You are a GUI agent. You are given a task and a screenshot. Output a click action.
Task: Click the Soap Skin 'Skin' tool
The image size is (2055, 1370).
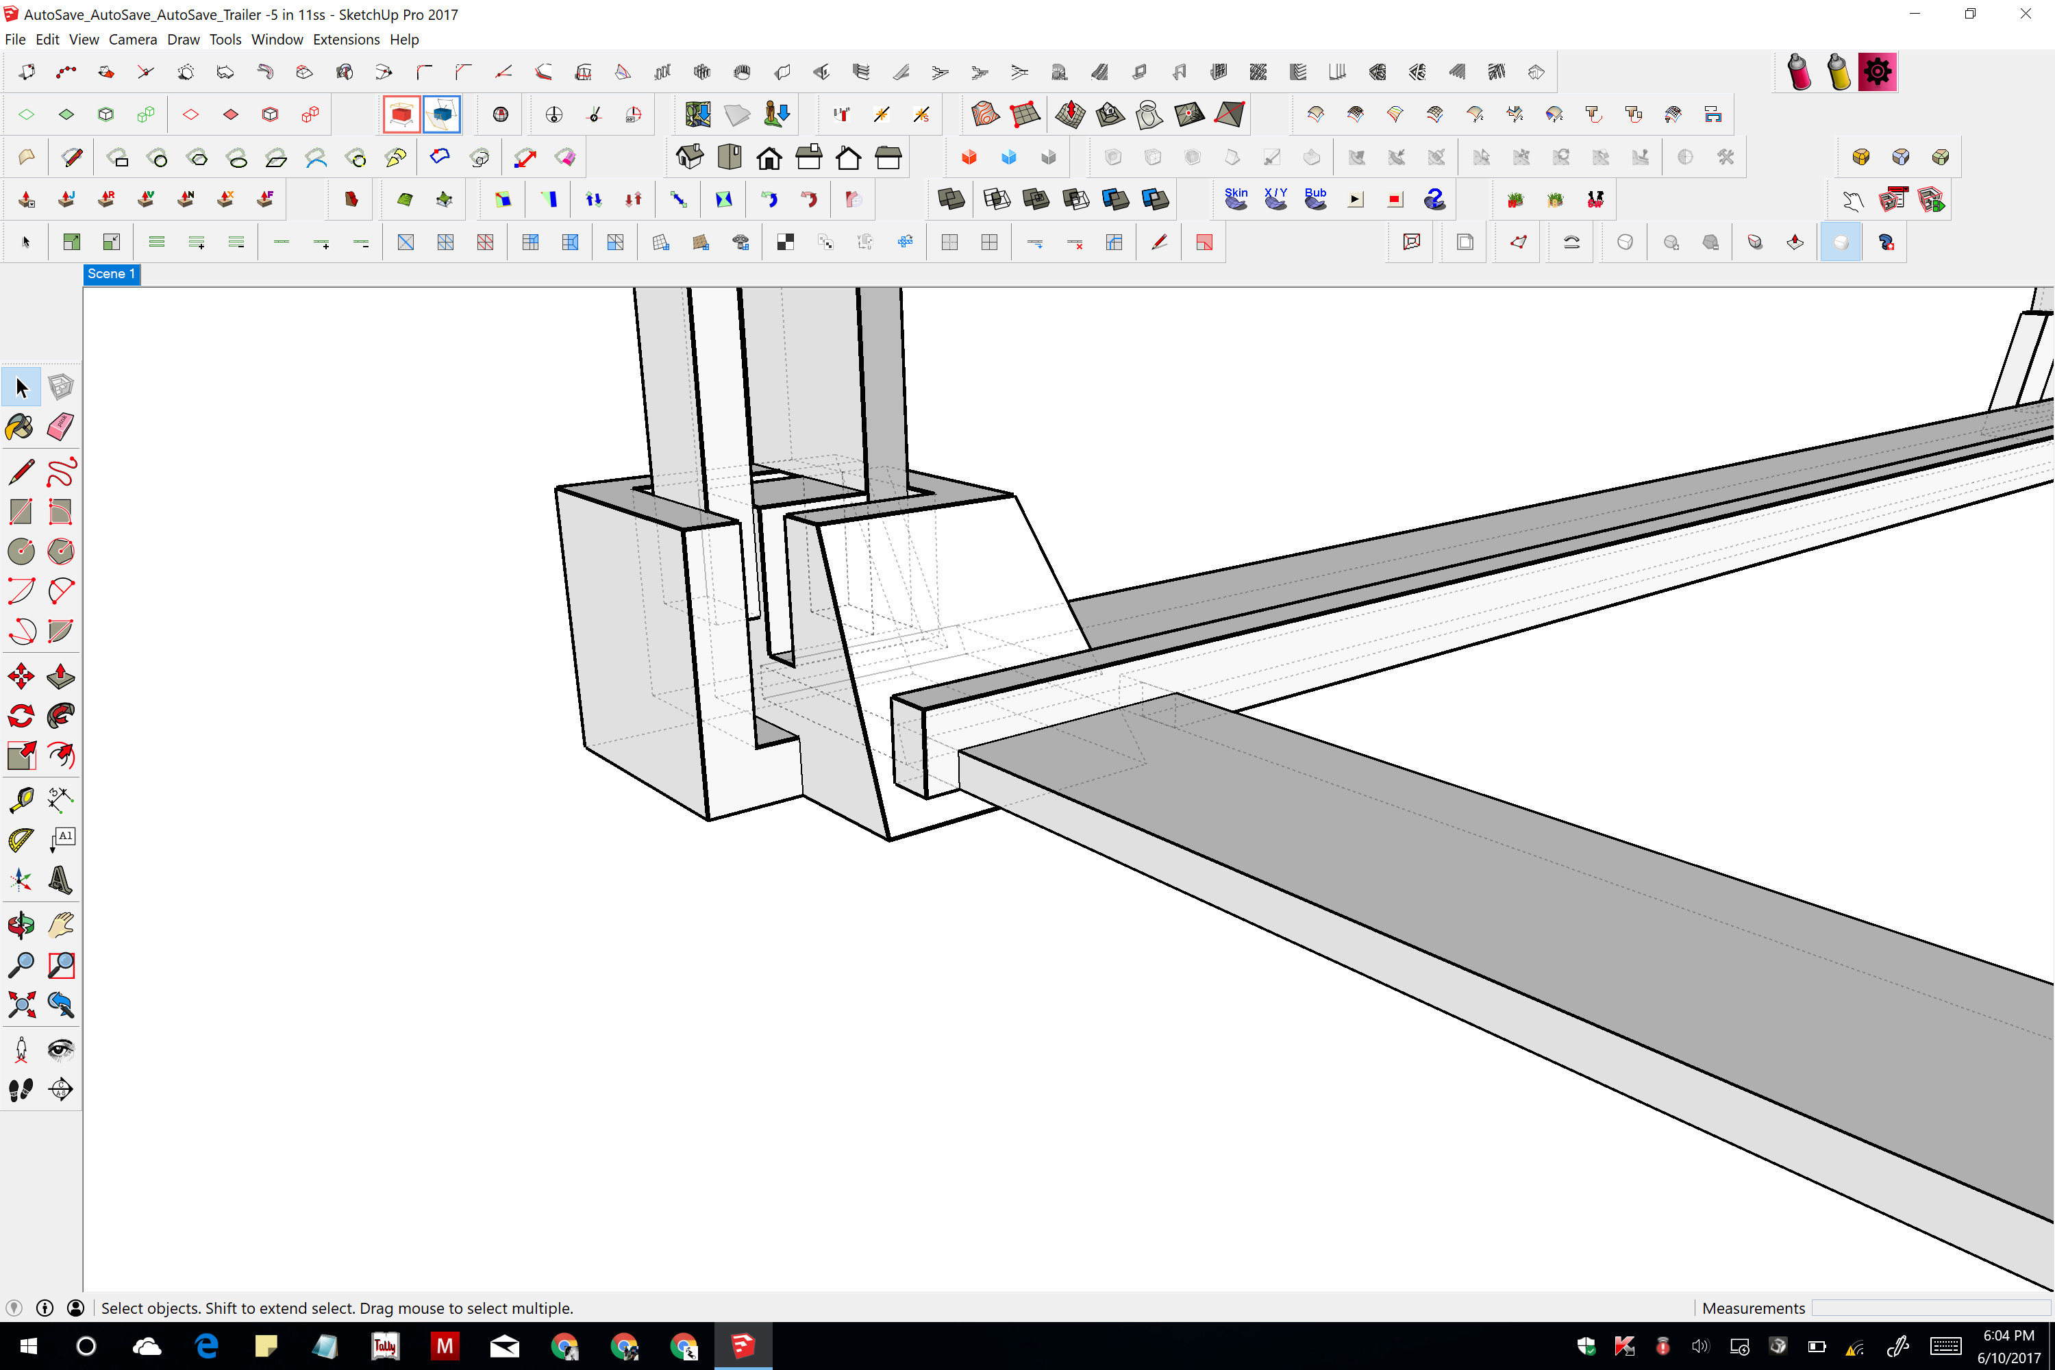(x=1236, y=199)
